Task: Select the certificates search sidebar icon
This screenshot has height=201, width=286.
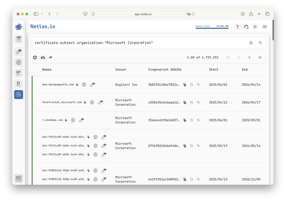Action: tap(19, 95)
